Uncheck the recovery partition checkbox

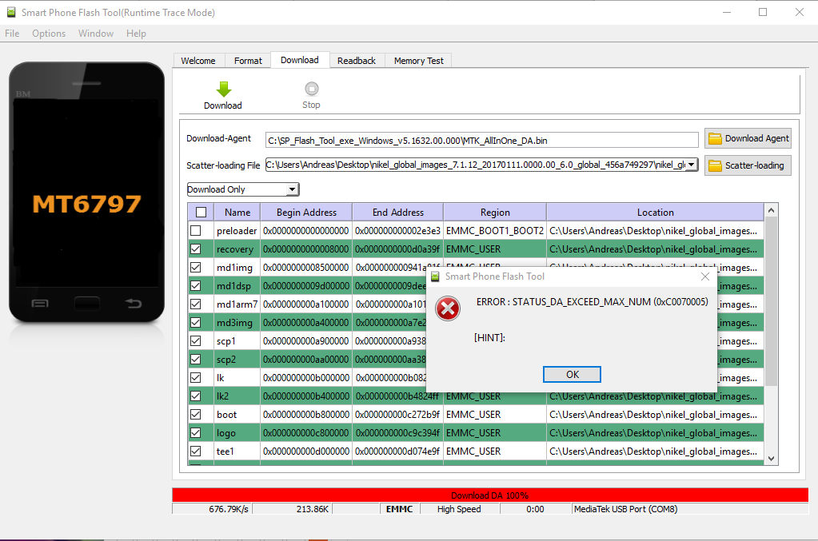(x=196, y=249)
